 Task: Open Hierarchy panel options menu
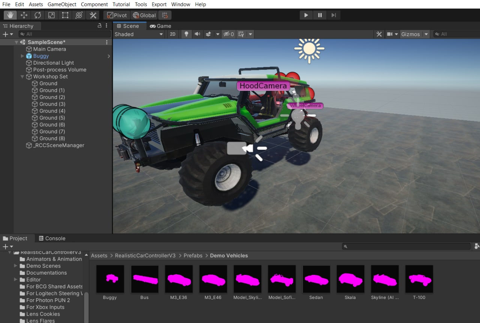[x=107, y=26]
